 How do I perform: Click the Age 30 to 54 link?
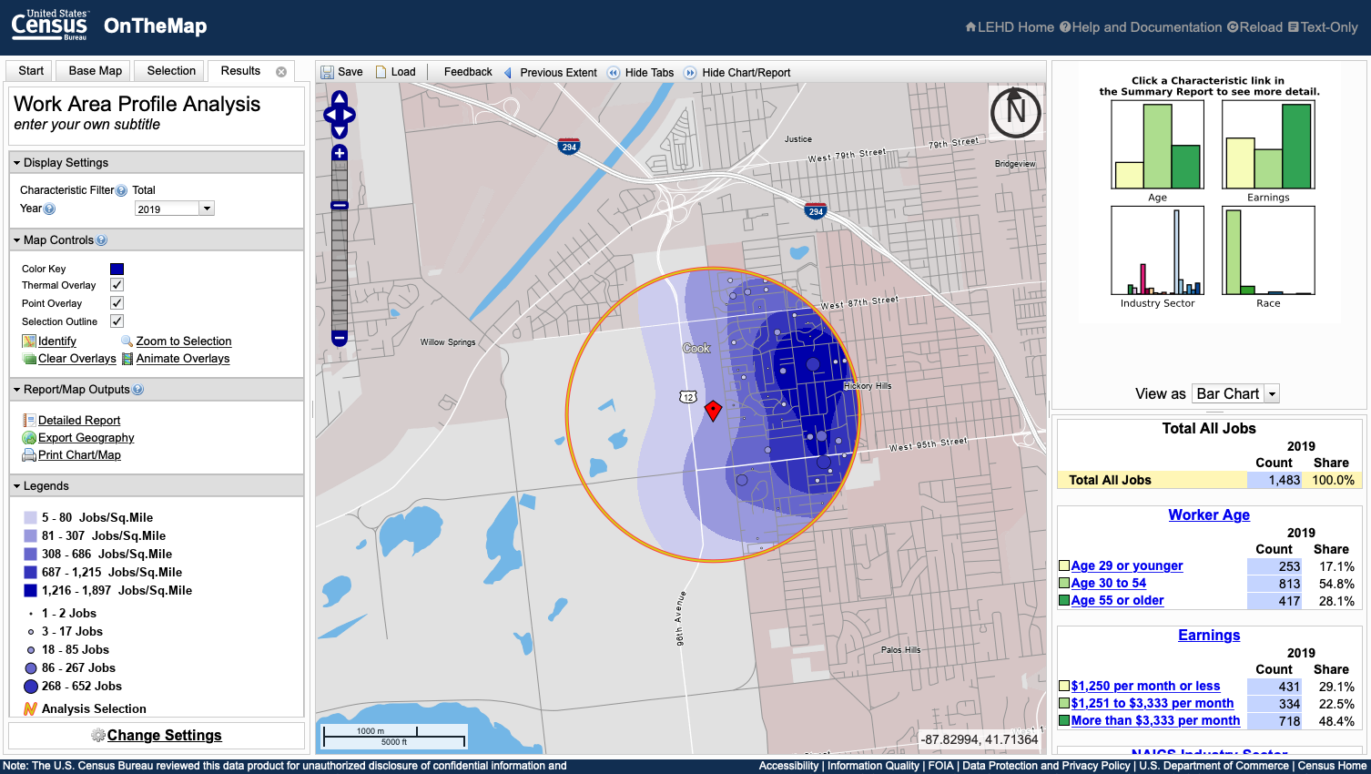point(1108,583)
